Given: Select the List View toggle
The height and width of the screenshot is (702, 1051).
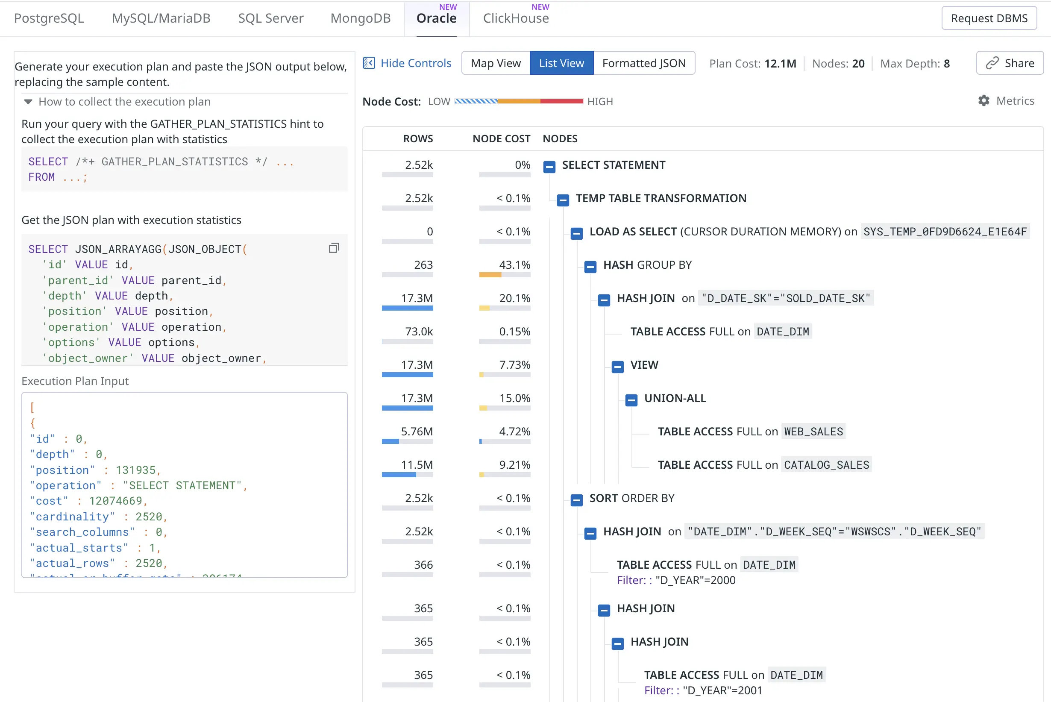Looking at the screenshot, I should click(x=561, y=63).
